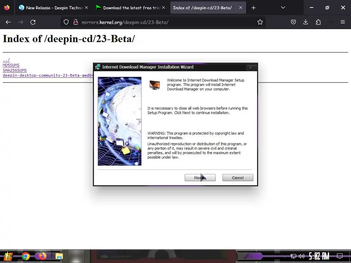The height and width of the screenshot is (263, 351).
Task: Open a new browser tab
Action: coord(253,8)
